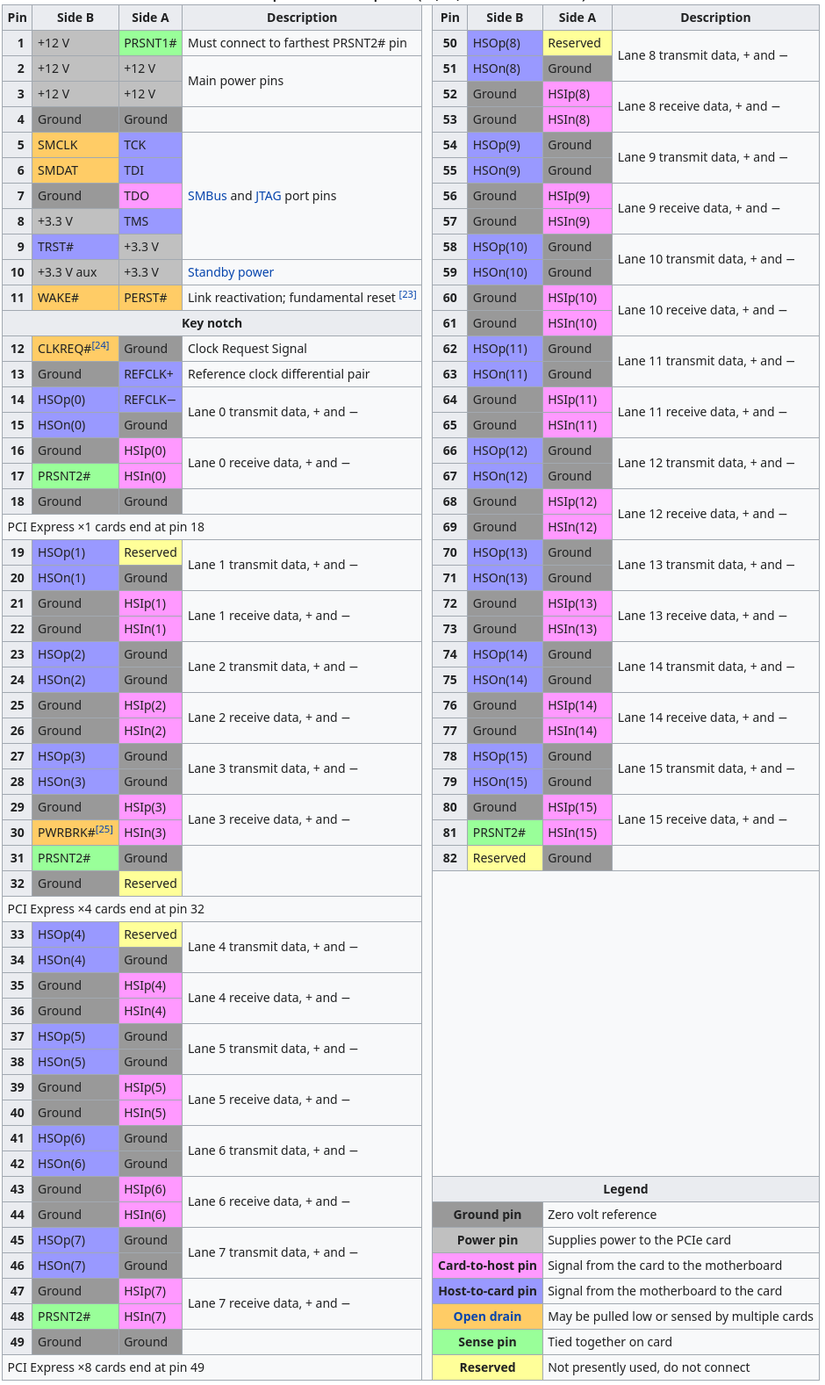Click Reserved in the pin 50 row
The image size is (825, 1385).
tap(577, 43)
